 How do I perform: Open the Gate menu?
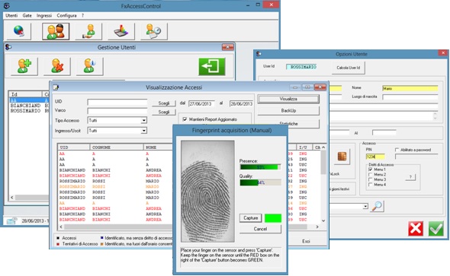(x=27, y=15)
